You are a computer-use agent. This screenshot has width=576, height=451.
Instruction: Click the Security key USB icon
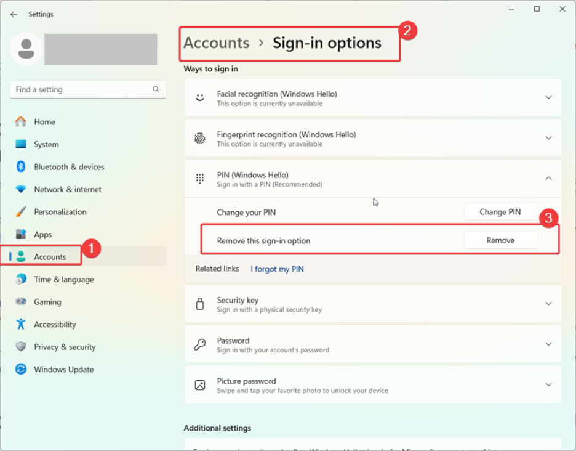pyautogui.click(x=200, y=304)
